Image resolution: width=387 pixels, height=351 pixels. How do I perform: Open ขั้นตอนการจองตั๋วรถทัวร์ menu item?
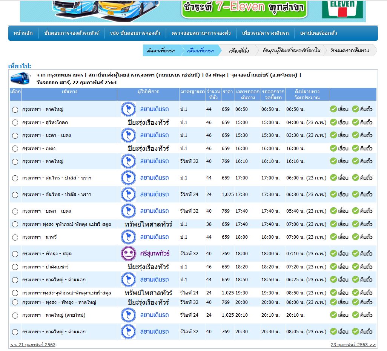coord(72,33)
